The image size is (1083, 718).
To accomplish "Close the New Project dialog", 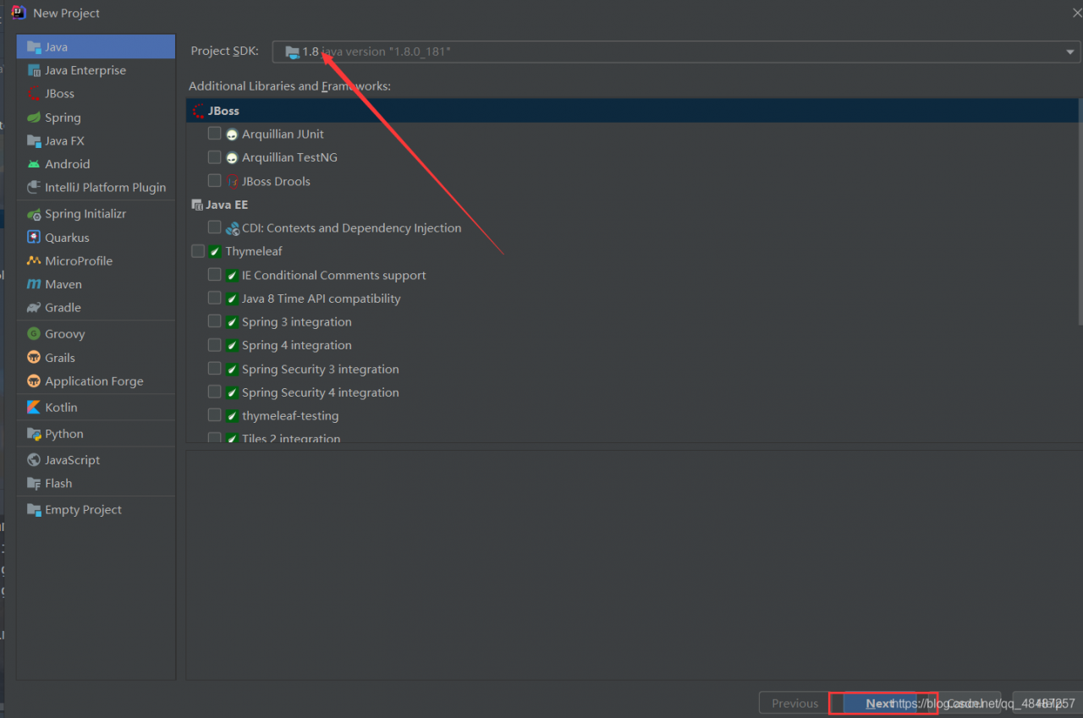I will click(1076, 13).
